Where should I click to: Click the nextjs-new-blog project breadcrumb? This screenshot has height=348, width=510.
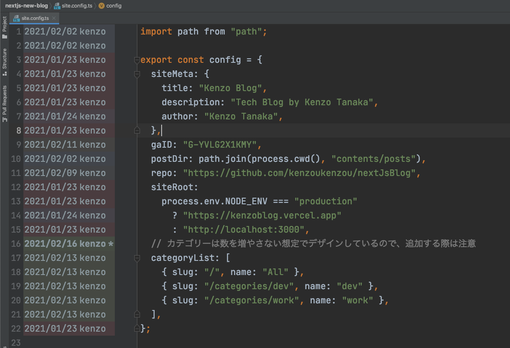[26, 6]
